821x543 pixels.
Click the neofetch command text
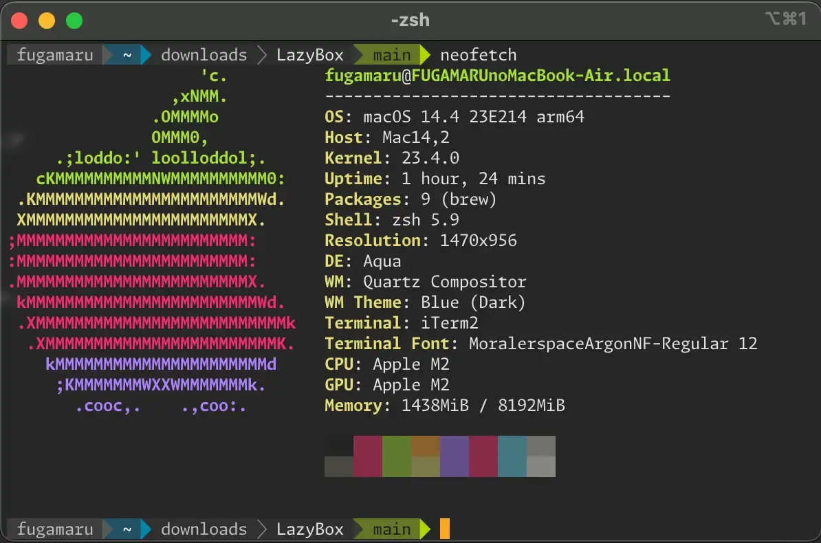click(x=478, y=55)
